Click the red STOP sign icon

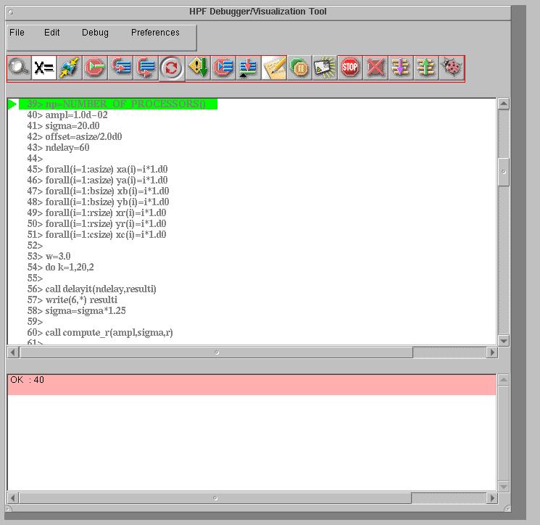click(x=350, y=67)
